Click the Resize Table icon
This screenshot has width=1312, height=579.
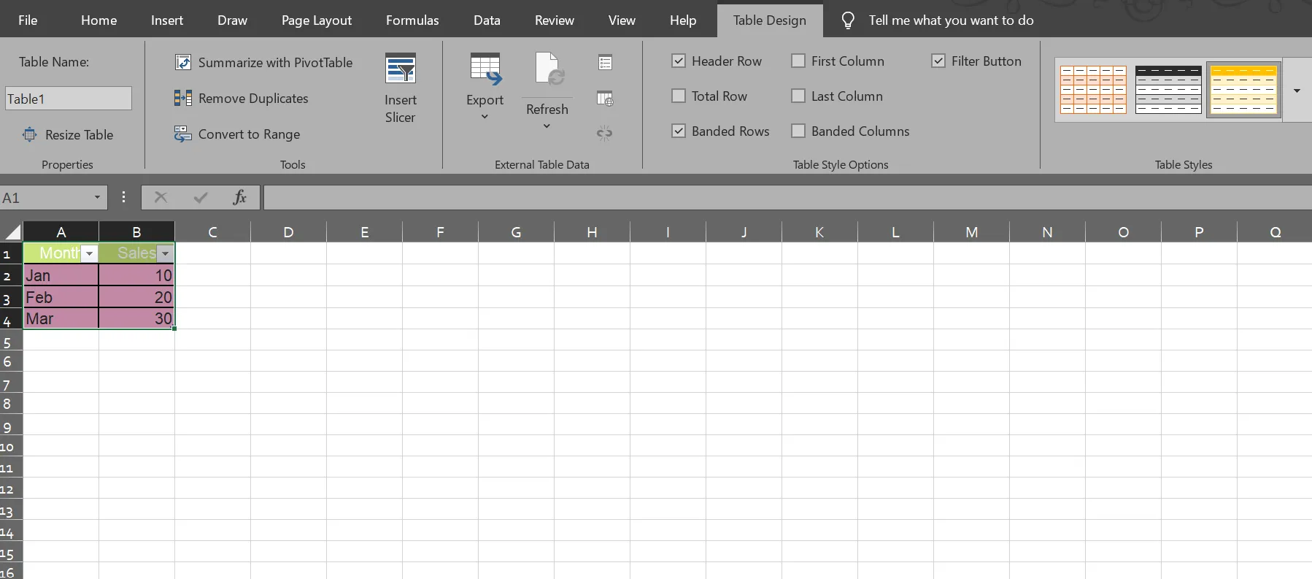click(30, 134)
